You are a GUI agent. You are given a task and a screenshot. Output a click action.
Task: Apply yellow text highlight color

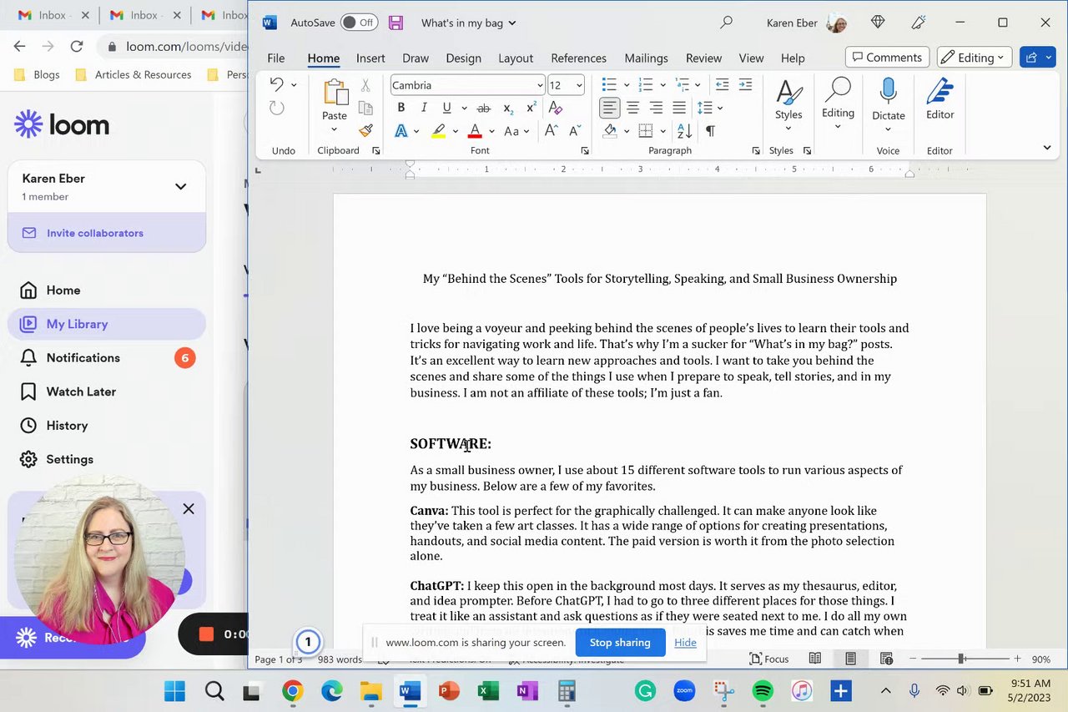point(438,131)
